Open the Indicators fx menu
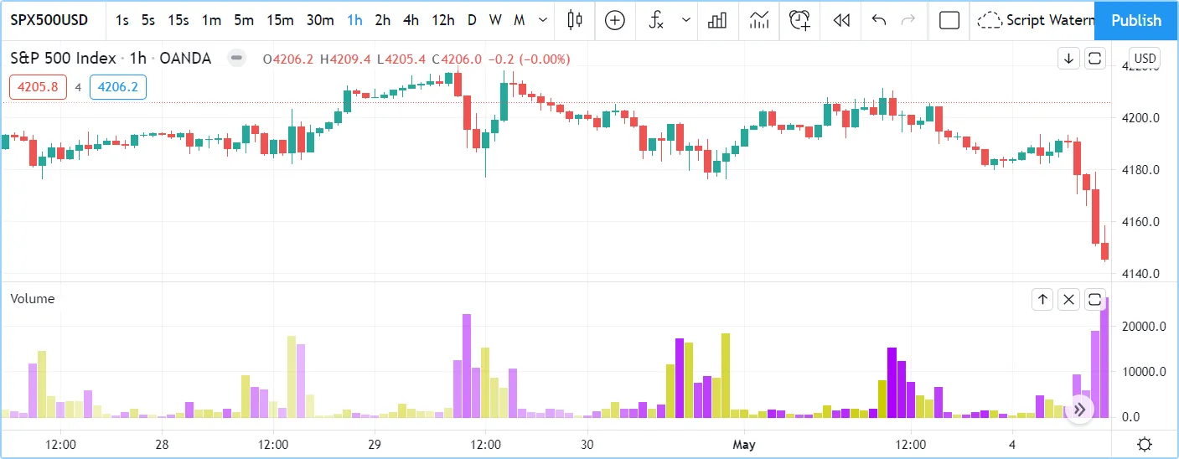 [657, 20]
